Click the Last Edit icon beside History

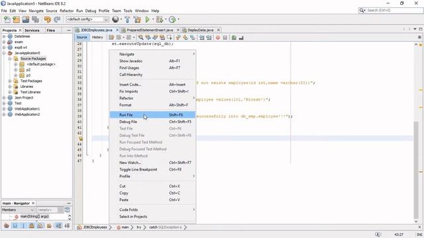pyautogui.click(x=111, y=38)
